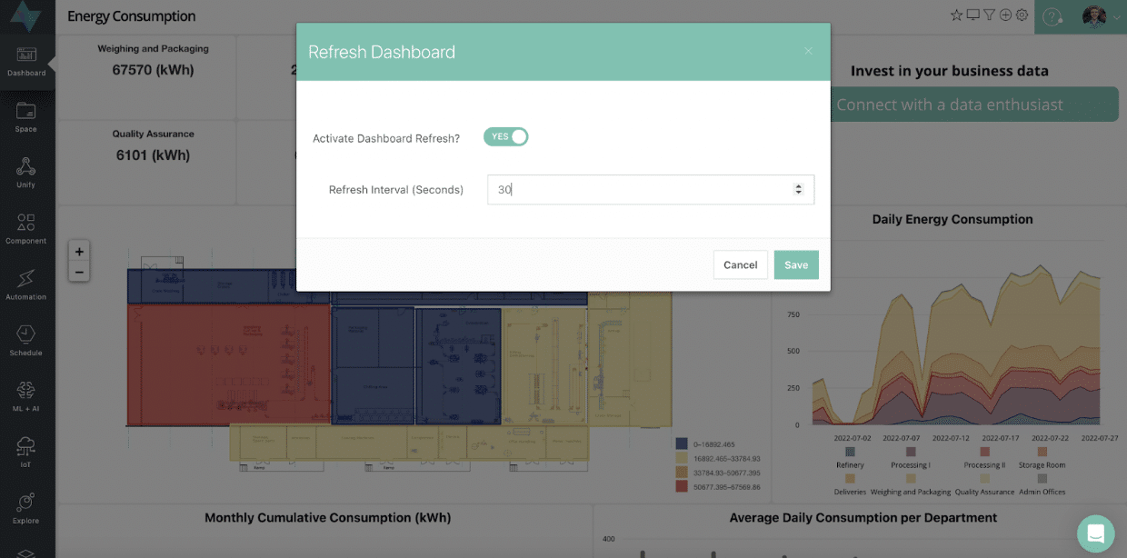Image resolution: width=1127 pixels, height=558 pixels.
Task: Click the monitor presentation icon in the header
Action: click(x=972, y=15)
